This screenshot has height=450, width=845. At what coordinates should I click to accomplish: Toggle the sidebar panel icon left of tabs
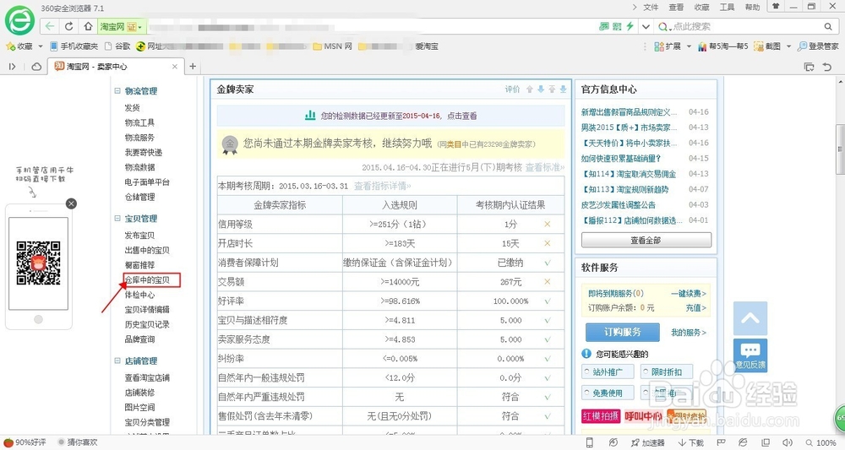[x=12, y=66]
